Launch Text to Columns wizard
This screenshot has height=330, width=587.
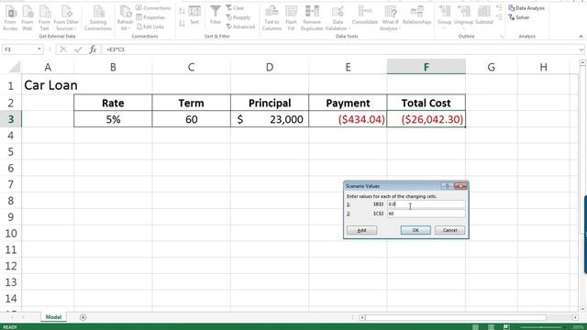[271, 18]
